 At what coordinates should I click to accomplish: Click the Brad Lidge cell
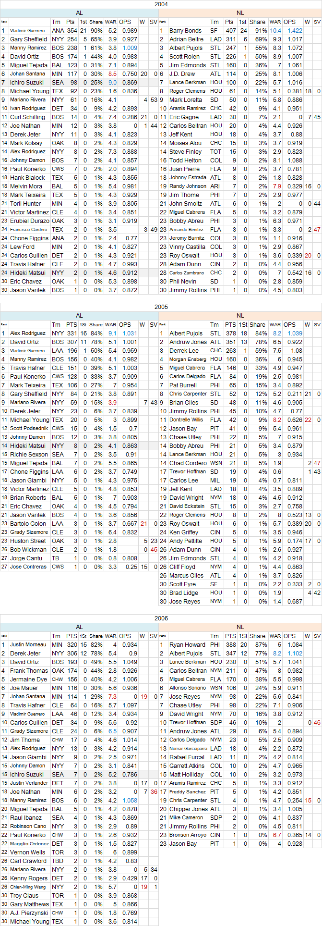pos(188,593)
